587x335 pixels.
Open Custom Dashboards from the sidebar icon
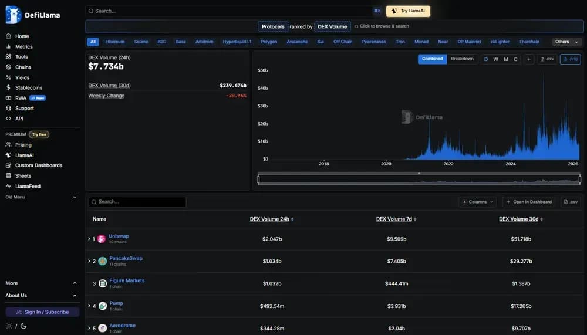[9, 165]
